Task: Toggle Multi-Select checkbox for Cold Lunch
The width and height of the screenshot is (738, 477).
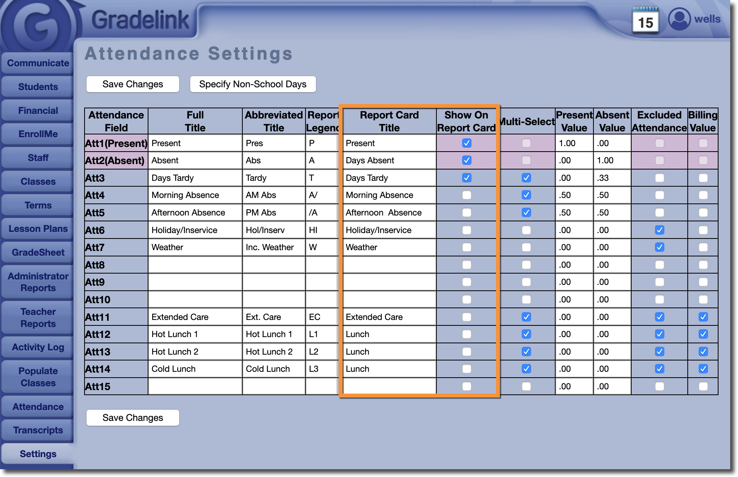Action: click(x=526, y=369)
